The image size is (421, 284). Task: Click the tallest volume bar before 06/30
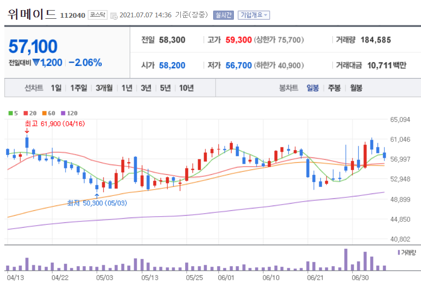pos(346,259)
